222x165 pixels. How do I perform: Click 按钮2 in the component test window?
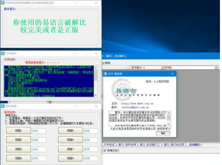18,140
